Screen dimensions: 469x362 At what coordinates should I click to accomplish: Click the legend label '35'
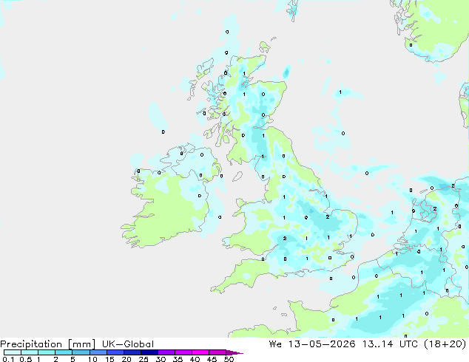(178, 359)
